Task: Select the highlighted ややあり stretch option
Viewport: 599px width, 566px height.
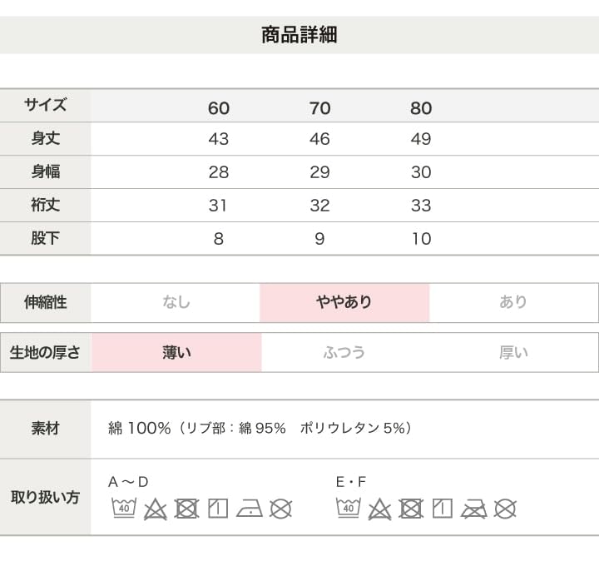Action: click(x=344, y=303)
